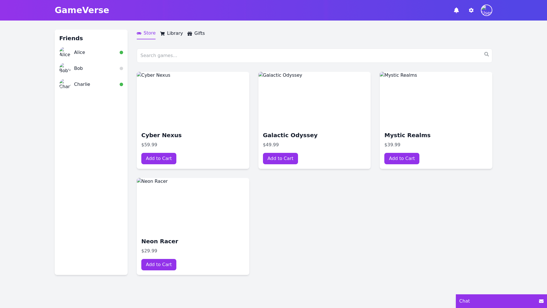Click the GameVerse logo title
Screen dimensions: 547x308
82,10
